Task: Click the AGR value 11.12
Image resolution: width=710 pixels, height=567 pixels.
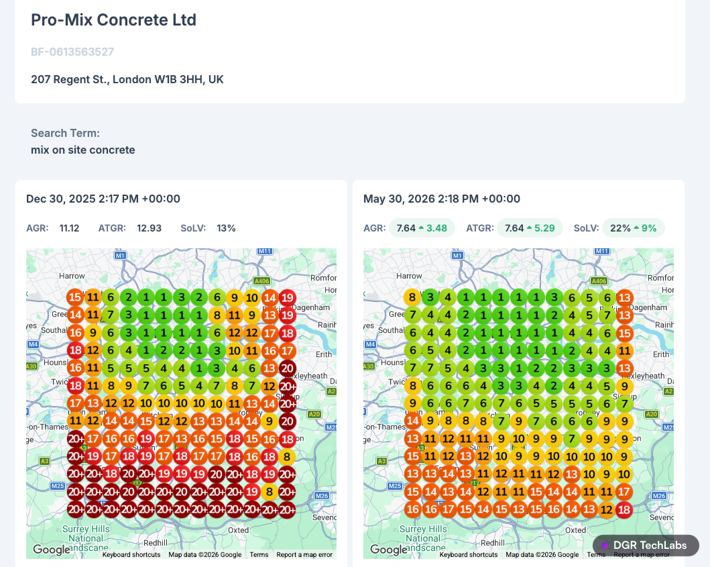Action: [x=69, y=228]
